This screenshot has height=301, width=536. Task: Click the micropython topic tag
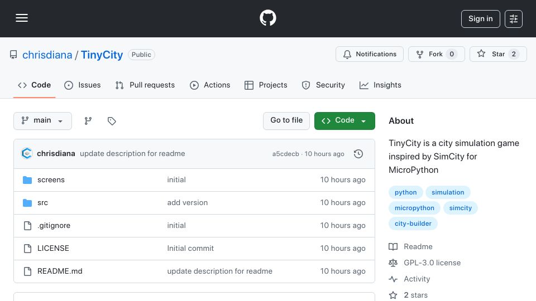click(x=414, y=208)
